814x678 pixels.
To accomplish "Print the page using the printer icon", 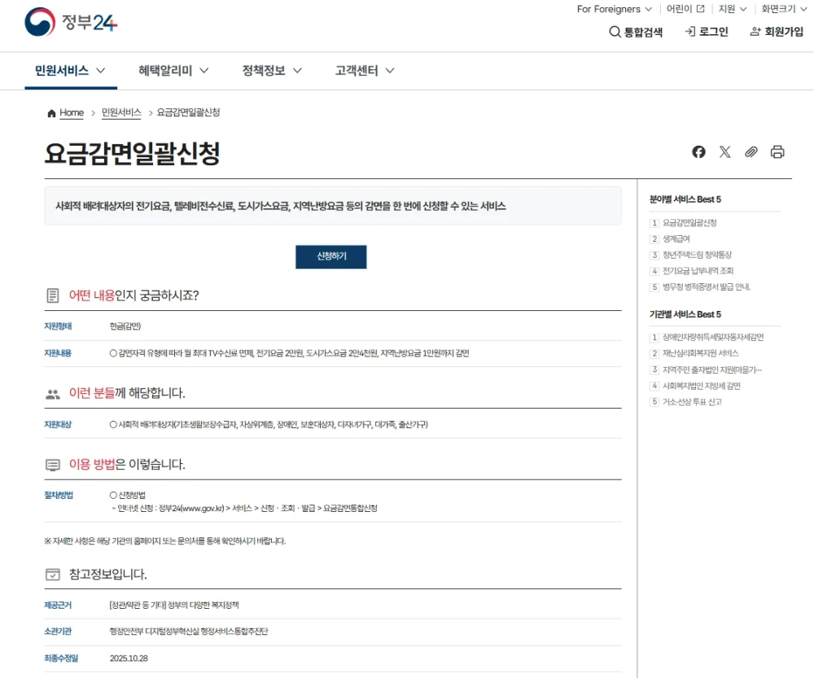I will click(x=777, y=151).
